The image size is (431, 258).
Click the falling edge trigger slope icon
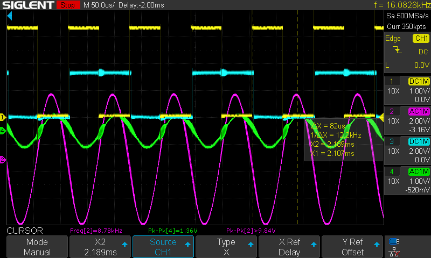pyautogui.click(x=397, y=50)
